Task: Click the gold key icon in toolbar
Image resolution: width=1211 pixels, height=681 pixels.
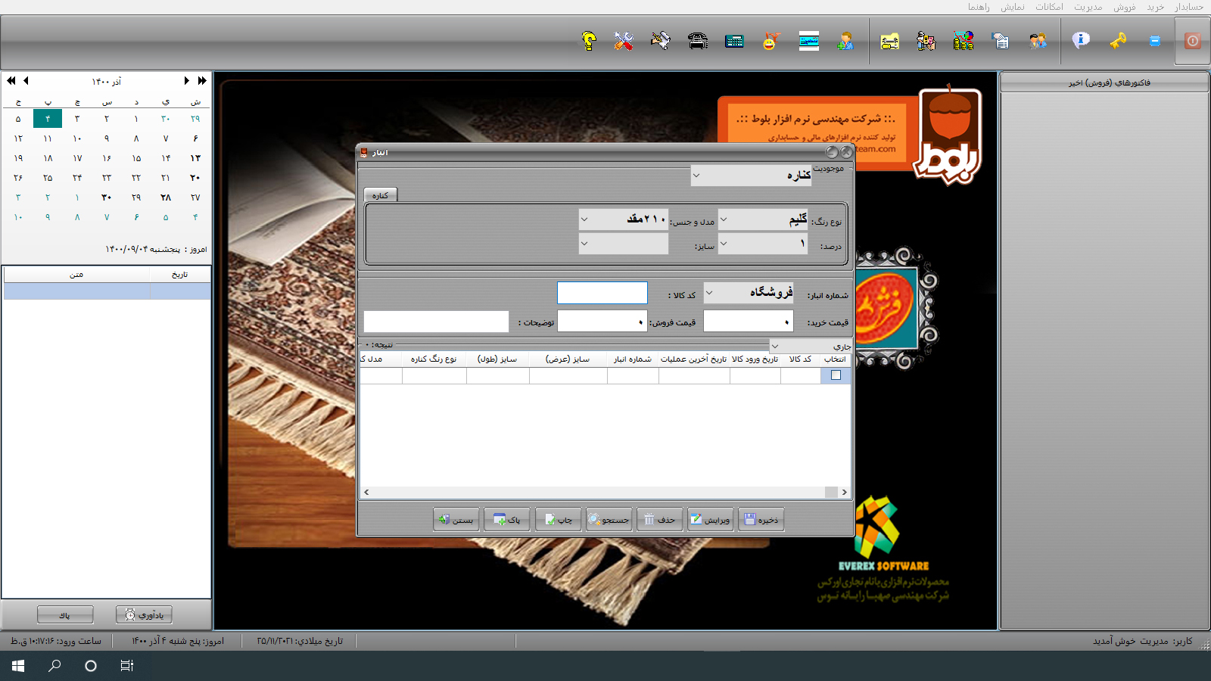Action: pos(1118,41)
